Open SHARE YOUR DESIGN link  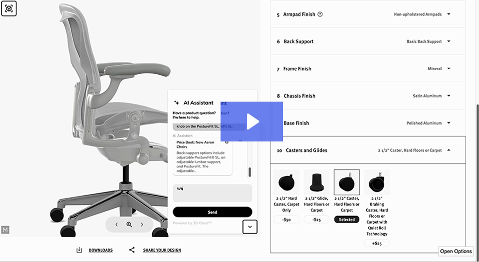click(x=162, y=250)
